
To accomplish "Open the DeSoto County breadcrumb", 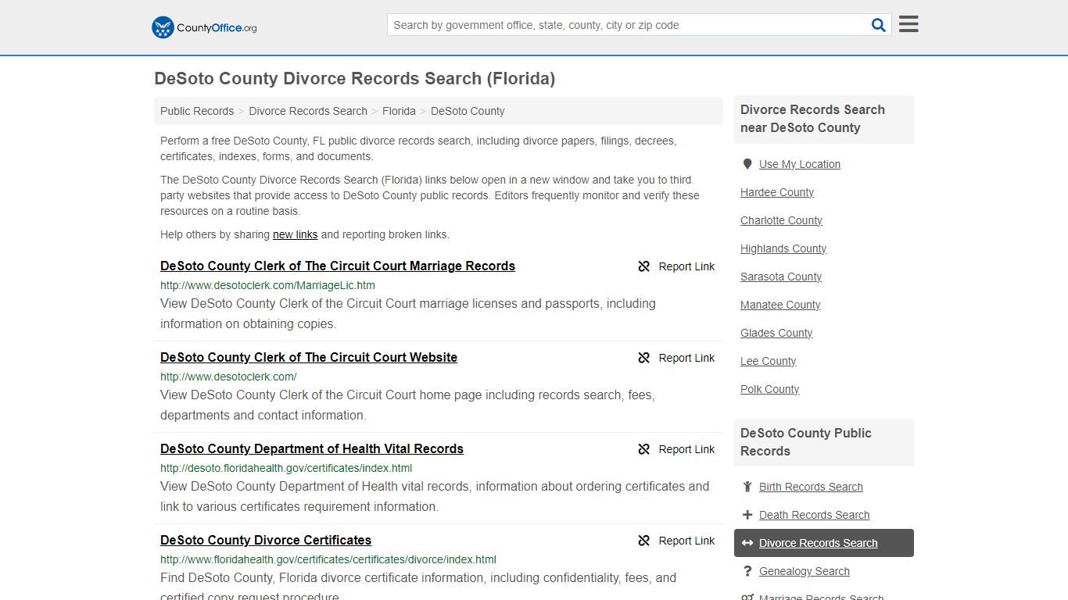I will coord(468,111).
